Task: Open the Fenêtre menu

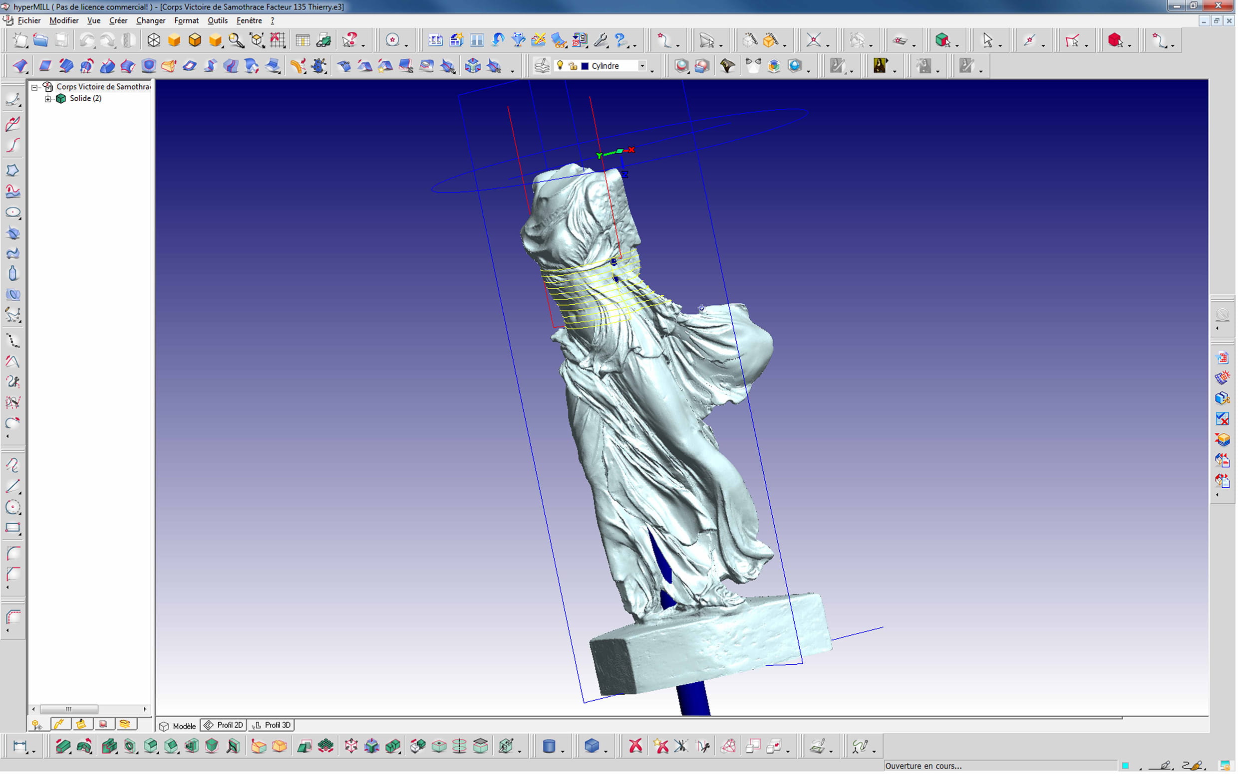Action: click(250, 20)
